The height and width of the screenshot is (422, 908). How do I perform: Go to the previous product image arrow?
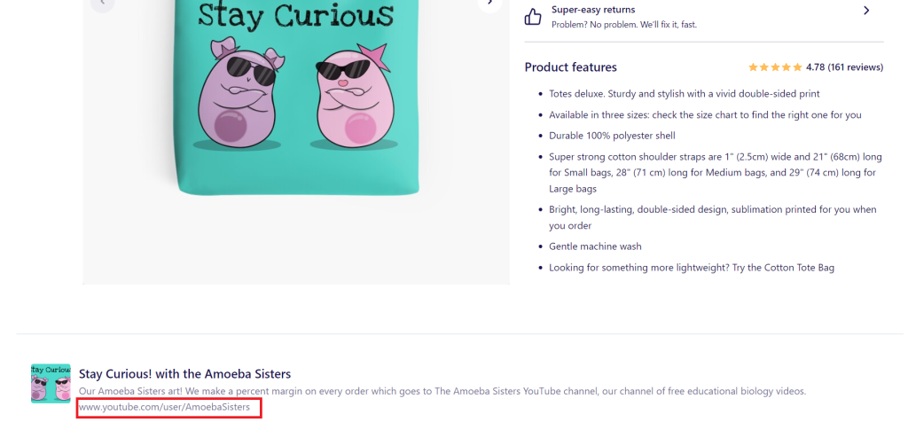point(103,3)
